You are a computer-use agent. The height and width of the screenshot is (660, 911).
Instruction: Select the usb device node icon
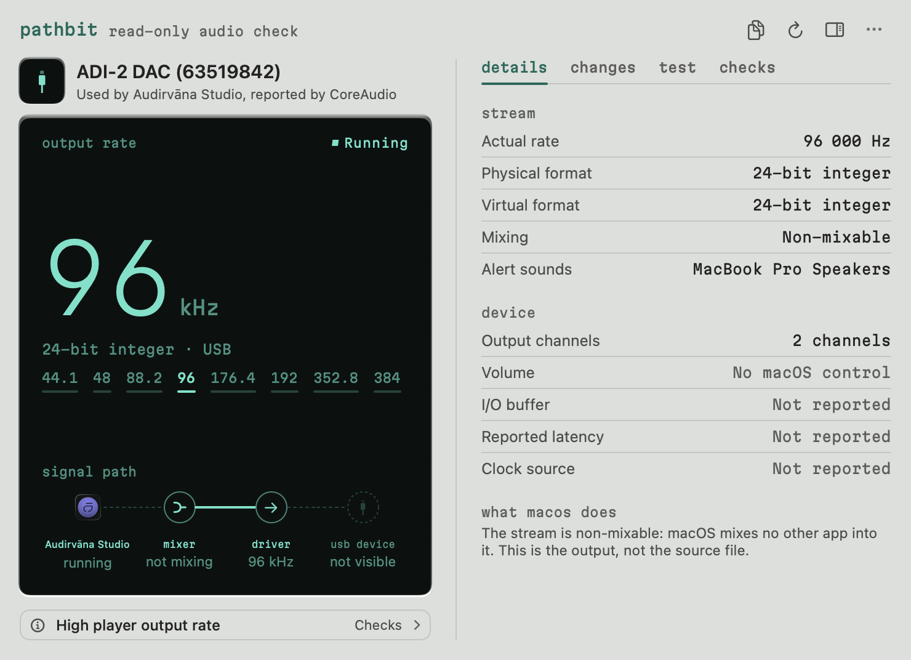click(x=363, y=507)
